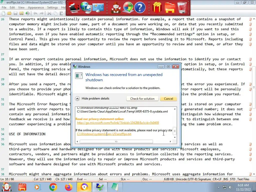This screenshot has width=256, height=192.
Task: Click the Santa Claus start button
Action: 6,187
